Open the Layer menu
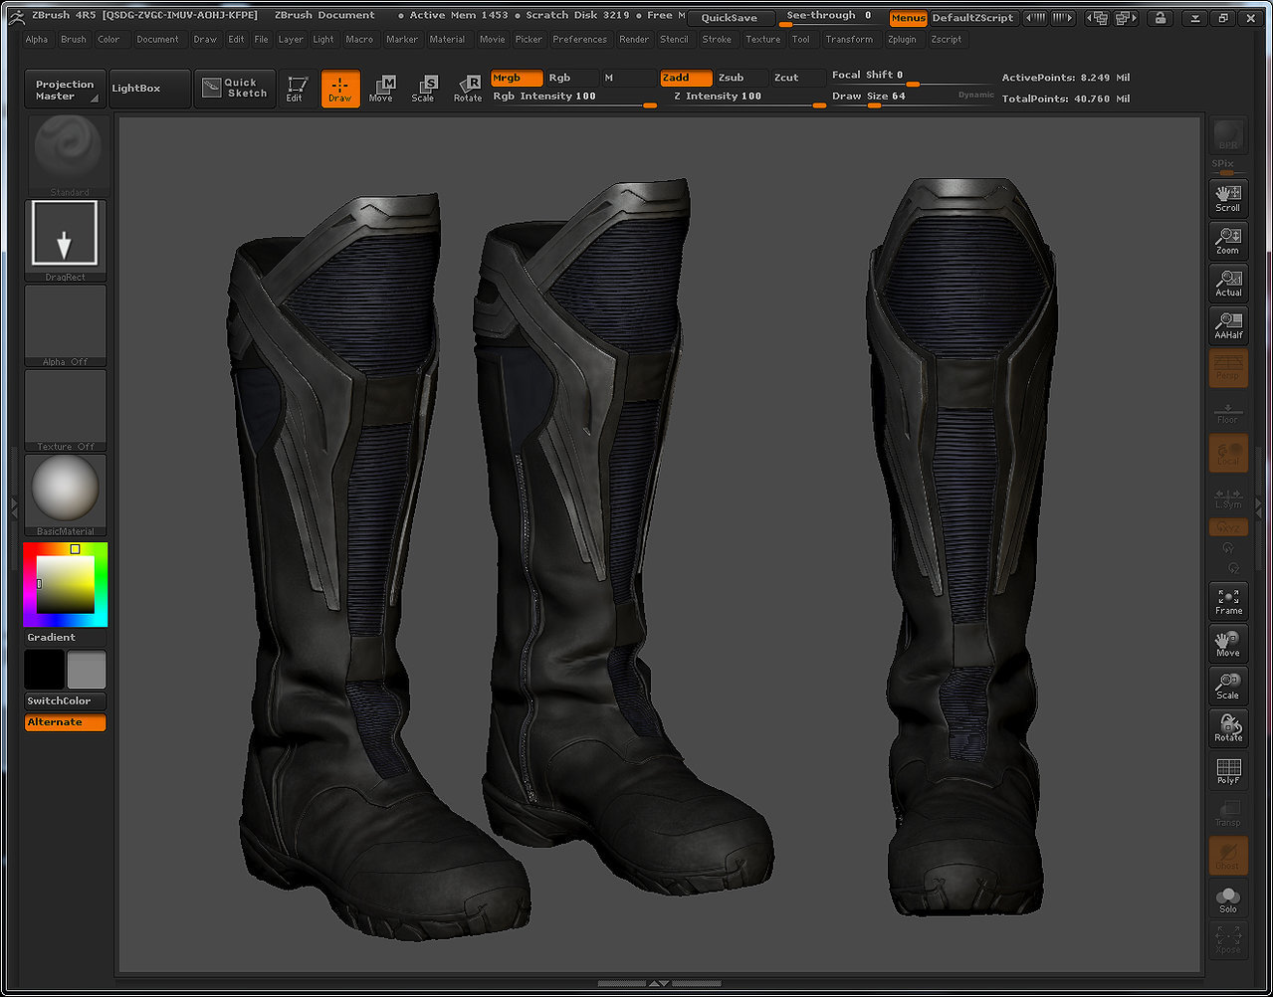 [x=292, y=40]
